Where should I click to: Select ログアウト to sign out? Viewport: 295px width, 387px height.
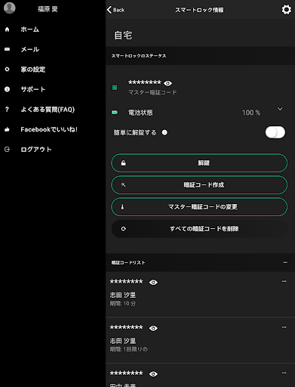click(36, 150)
